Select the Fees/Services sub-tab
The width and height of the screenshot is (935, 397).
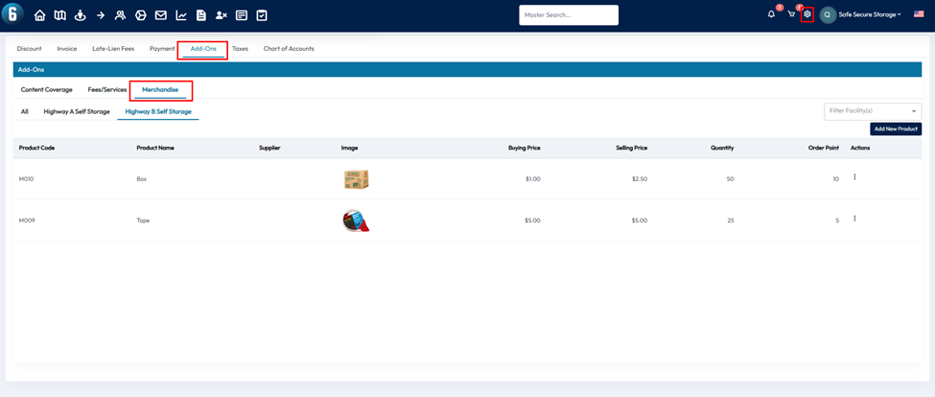(x=107, y=89)
